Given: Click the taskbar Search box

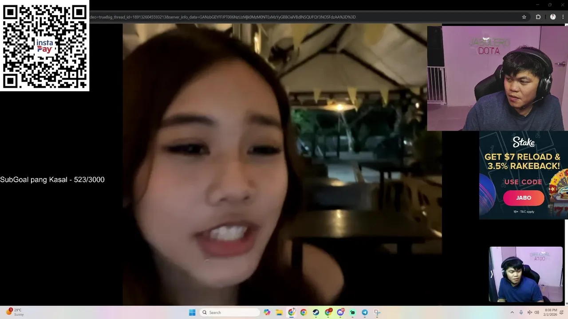Looking at the screenshot, I should click(x=229, y=312).
